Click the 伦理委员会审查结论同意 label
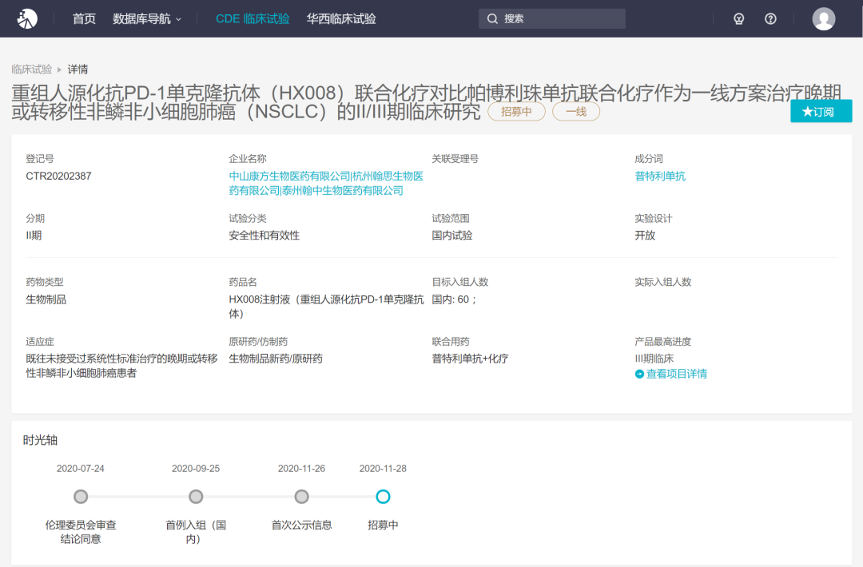 click(81, 532)
